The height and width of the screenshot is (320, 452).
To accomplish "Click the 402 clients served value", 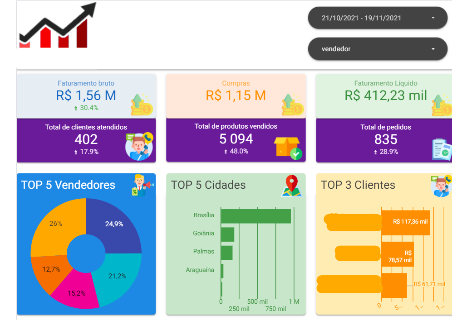I will 86,139.
